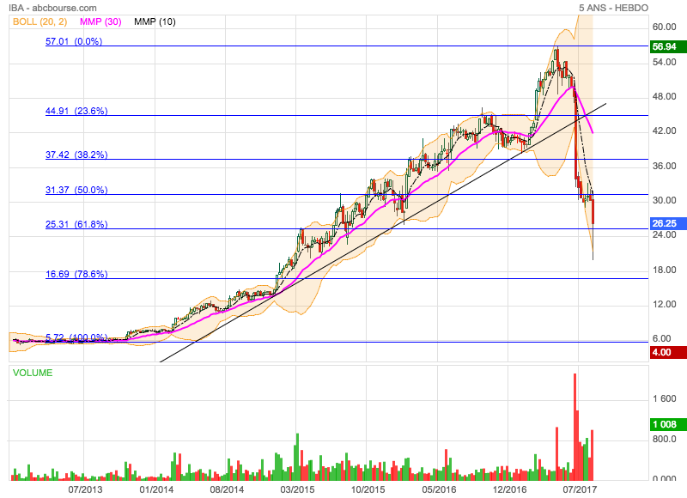Click the blue 26.25 current price tag
This screenshot has width=687, height=498.
click(x=668, y=223)
